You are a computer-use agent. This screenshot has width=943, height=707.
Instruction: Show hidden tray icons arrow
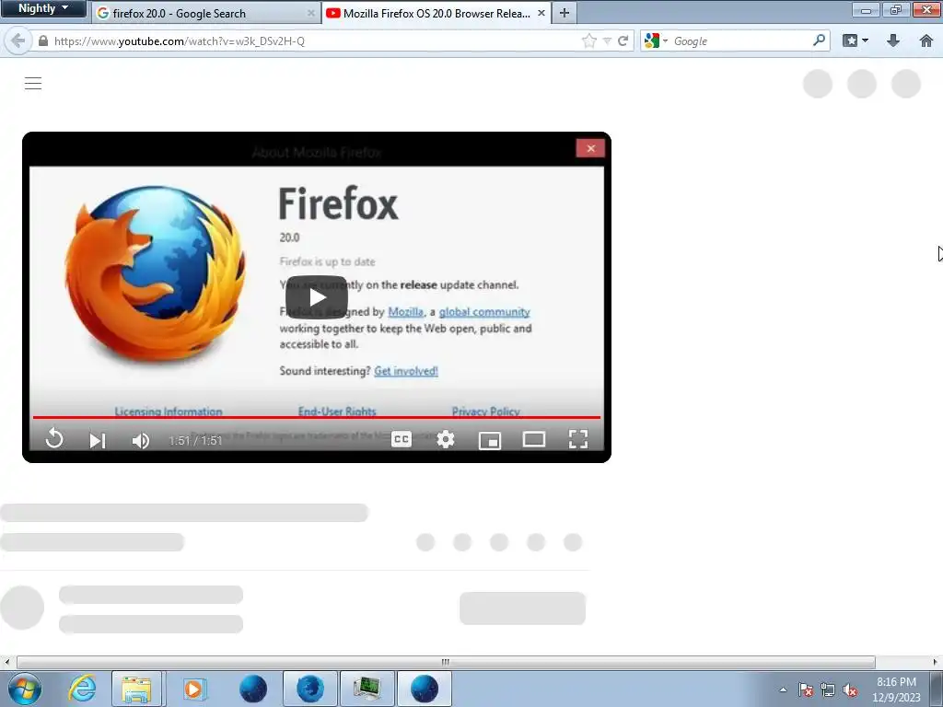783,690
